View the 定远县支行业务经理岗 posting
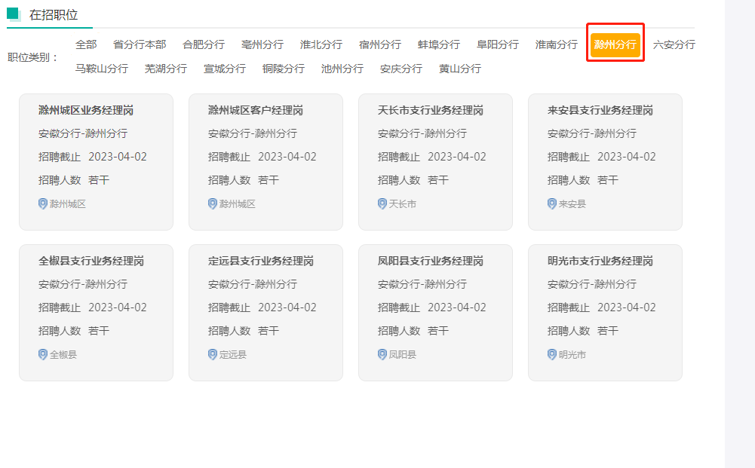 [261, 262]
